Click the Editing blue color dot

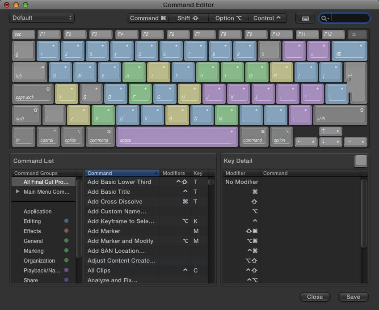point(67,221)
